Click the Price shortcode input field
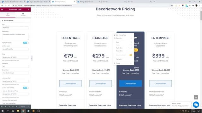Viewport: 202px width, 113px height. [15, 57]
